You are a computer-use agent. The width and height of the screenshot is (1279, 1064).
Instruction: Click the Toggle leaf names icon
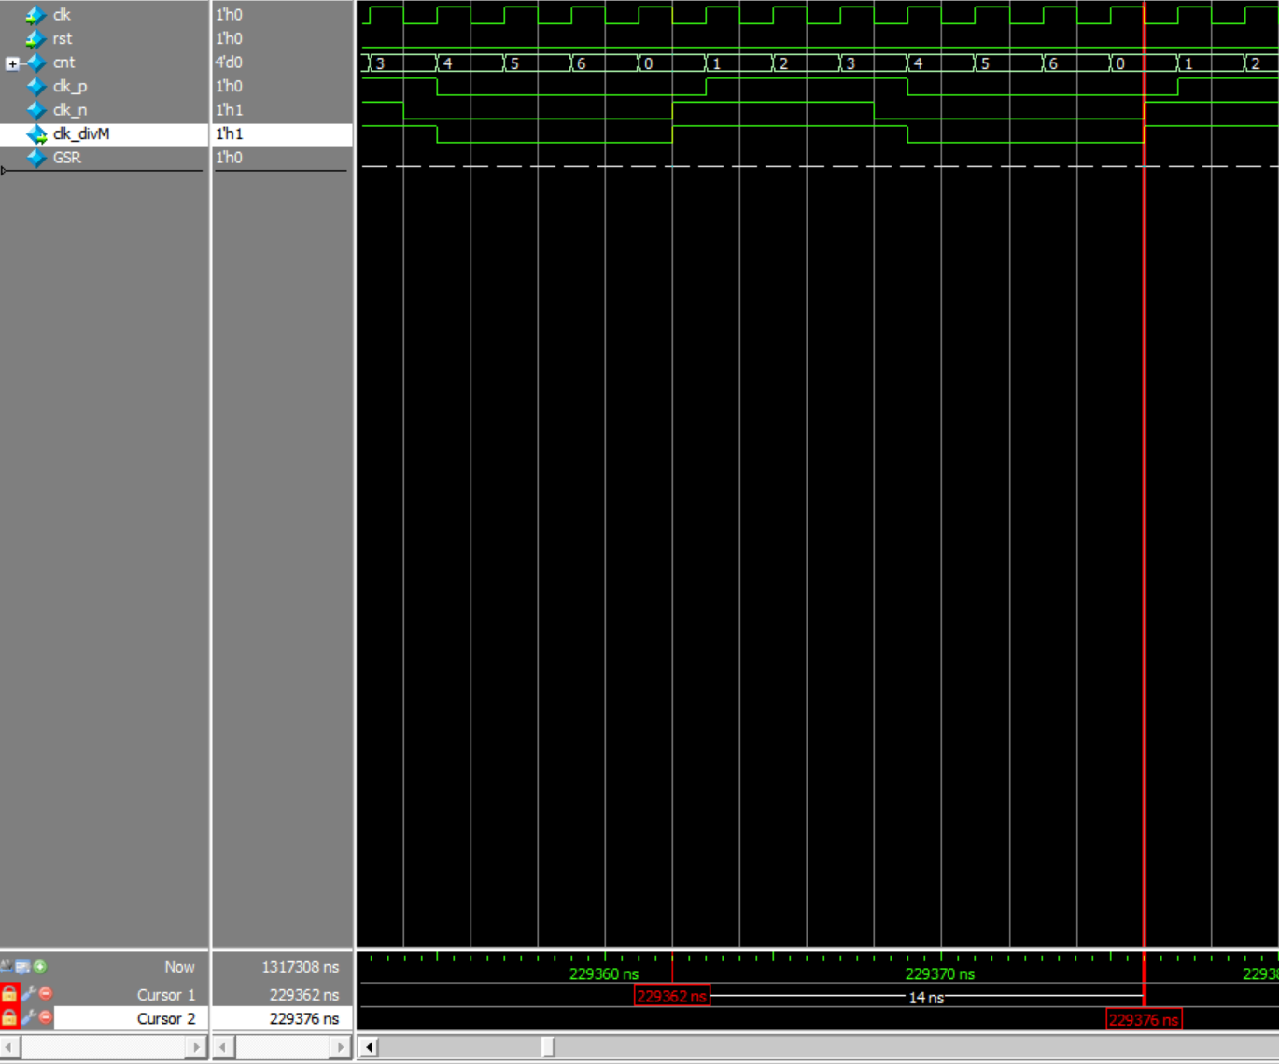tap(7, 967)
